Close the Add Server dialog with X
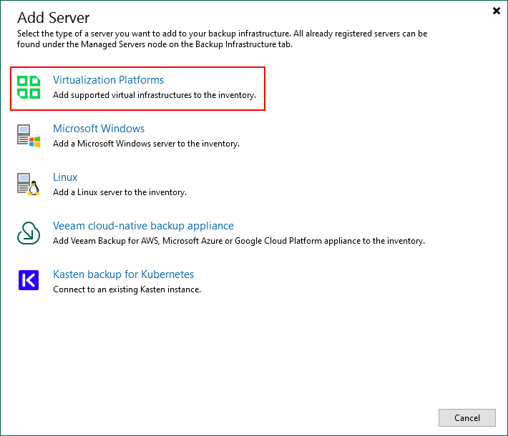The height and width of the screenshot is (436, 508). (497, 11)
